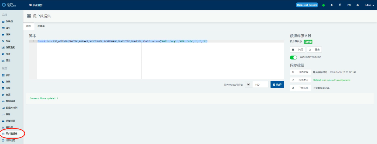Image resolution: width=377 pixels, height=144 pixels.
Task: Switch to the 数据集 tab
Action: (41, 26)
